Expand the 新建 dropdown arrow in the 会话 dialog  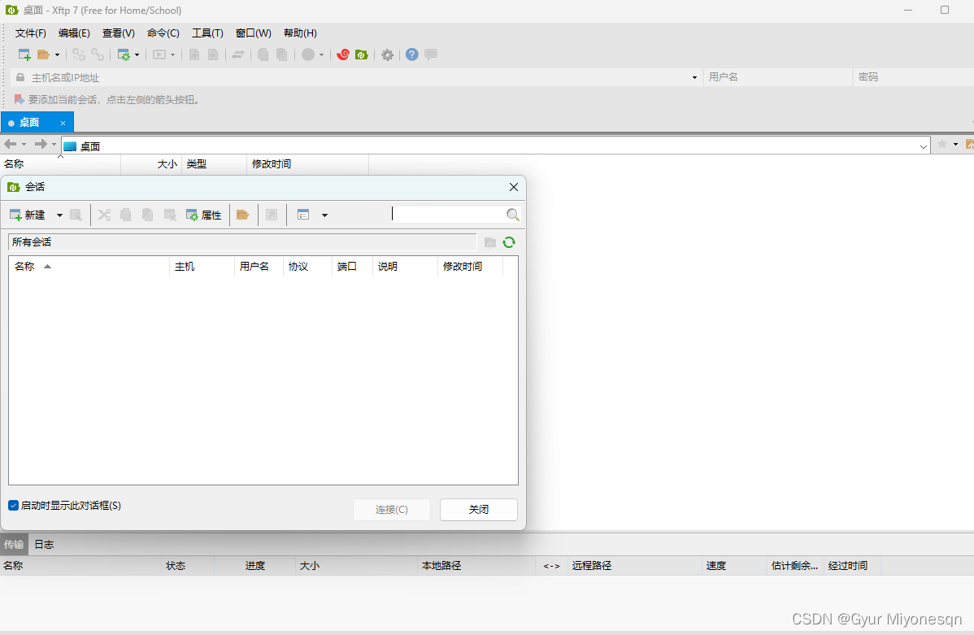pos(59,215)
